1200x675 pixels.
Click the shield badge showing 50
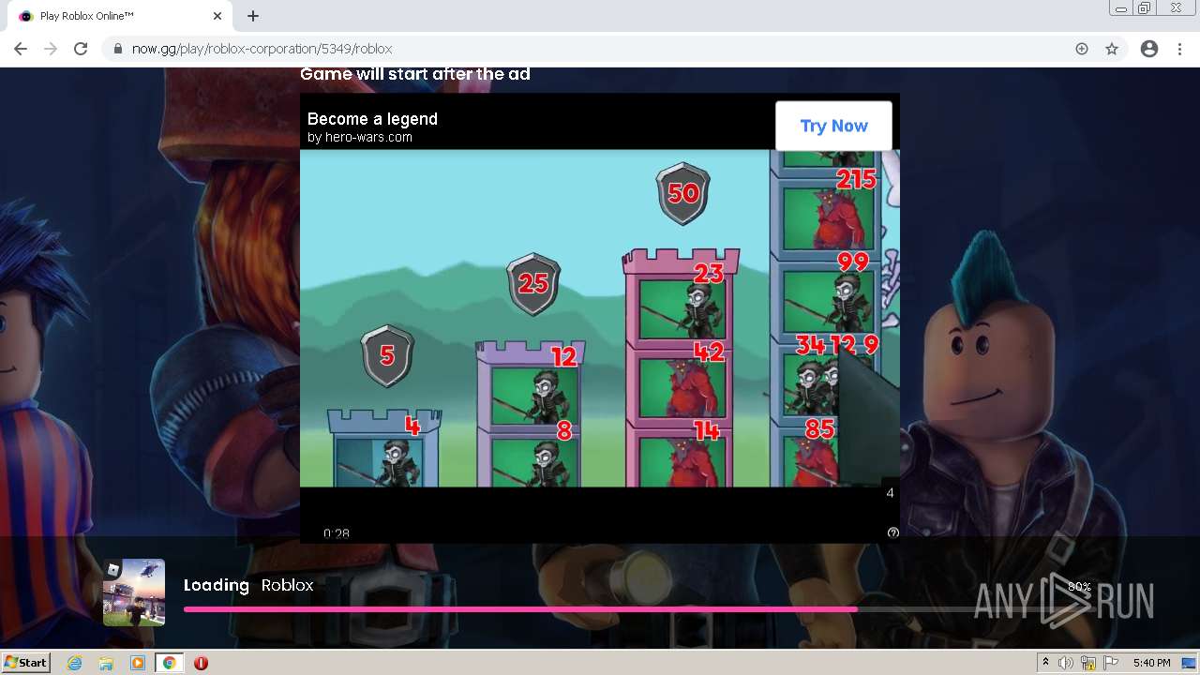click(683, 193)
